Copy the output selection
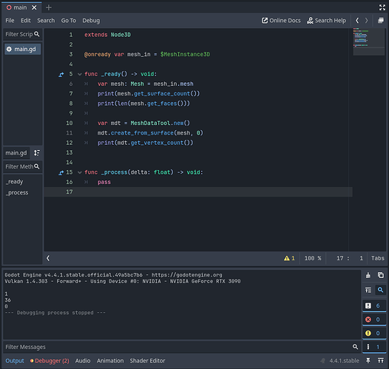 (x=381, y=275)
